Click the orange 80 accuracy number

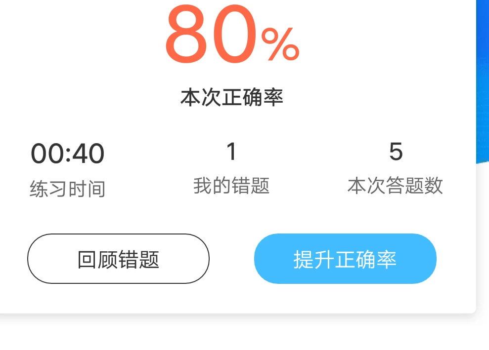pos(211,36)
